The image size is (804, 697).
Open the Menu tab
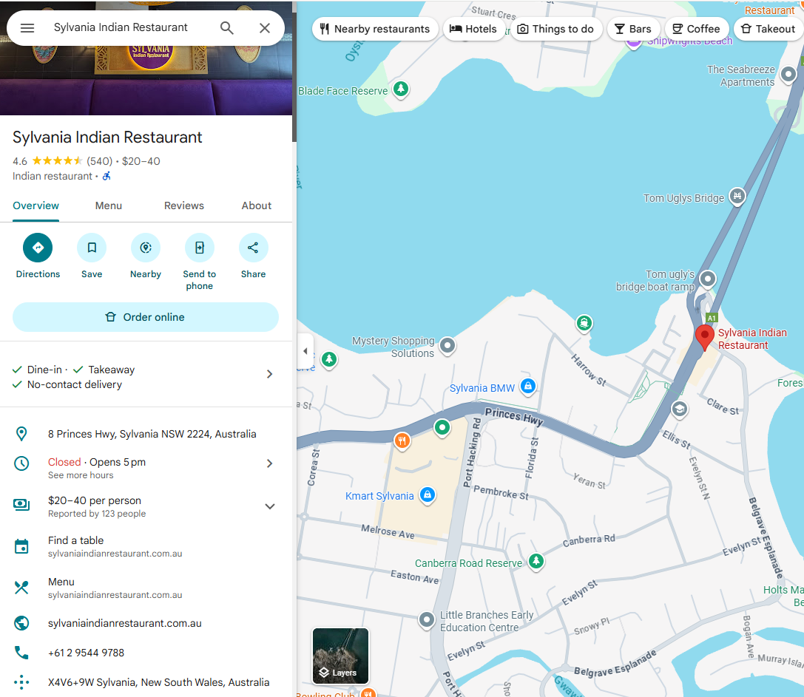tap(109, 205)
